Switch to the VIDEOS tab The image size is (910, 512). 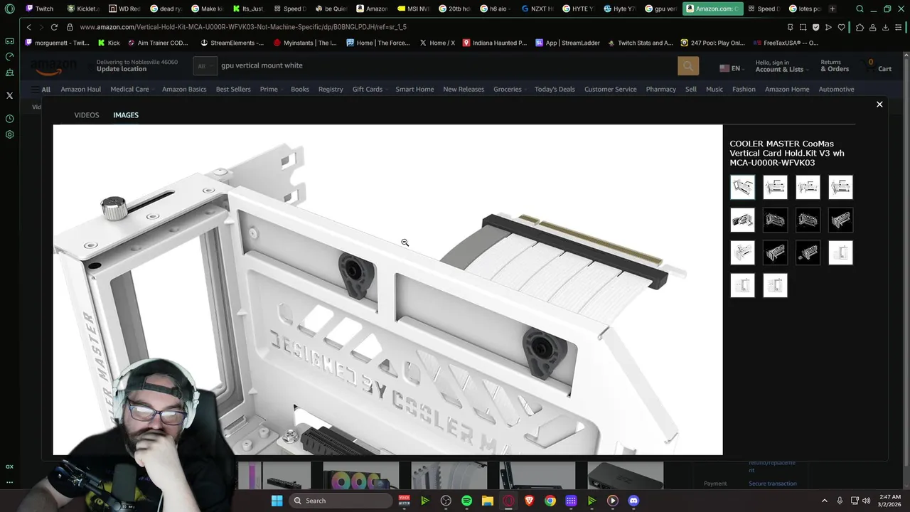(x=87, y=115)
